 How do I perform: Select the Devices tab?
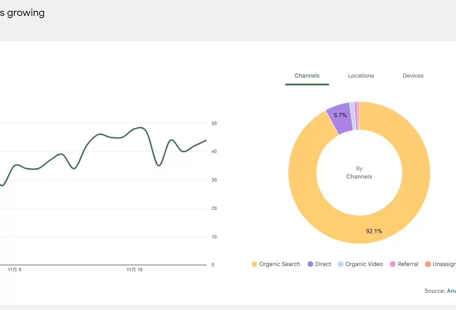[413, 76]
